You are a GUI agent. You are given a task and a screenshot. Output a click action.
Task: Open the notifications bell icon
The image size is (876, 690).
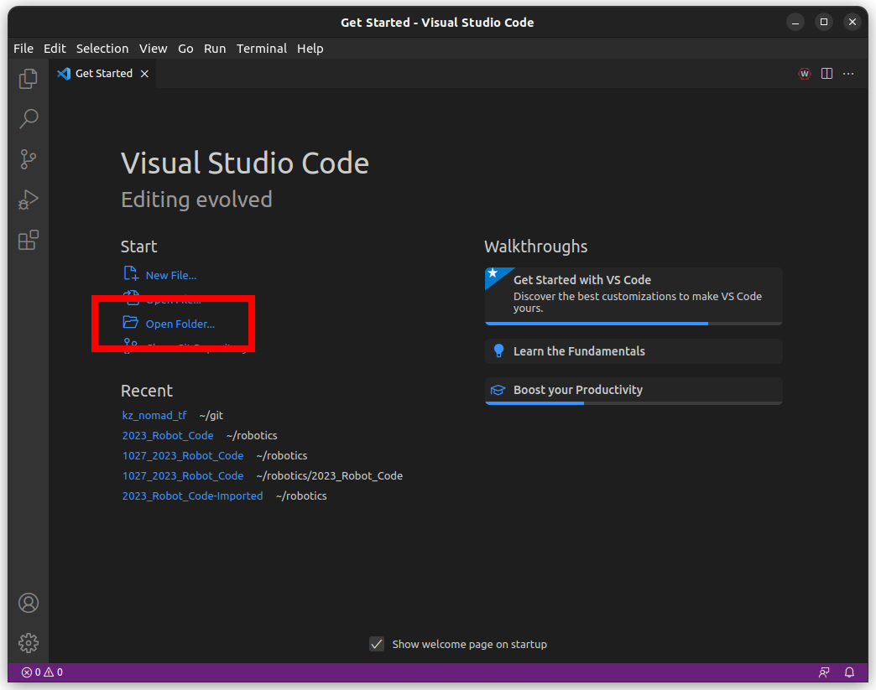point(849,672)
